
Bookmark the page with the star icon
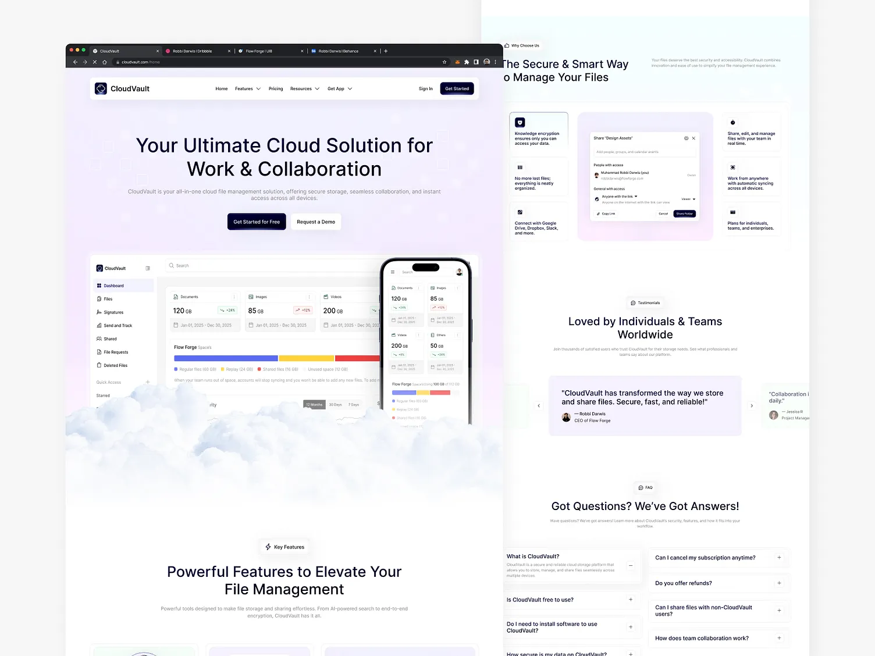click(444, 62)
